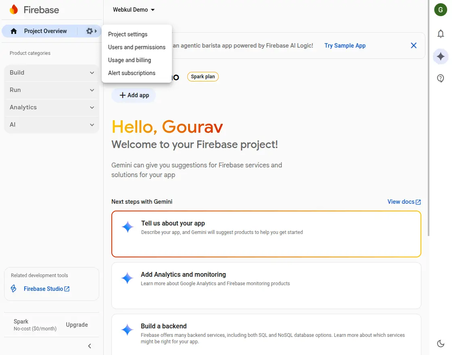Open the help question mark icon
Image resolution: width=452 pixels, height=355 pixels.
tap(441, 78)
